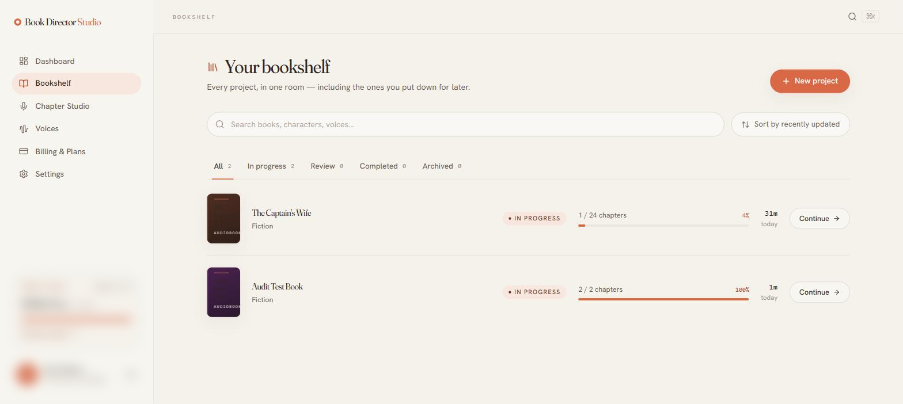903x404 pixels.
Task: Click the ⌘K shortcut badge
Action: (x=871, y=17)
